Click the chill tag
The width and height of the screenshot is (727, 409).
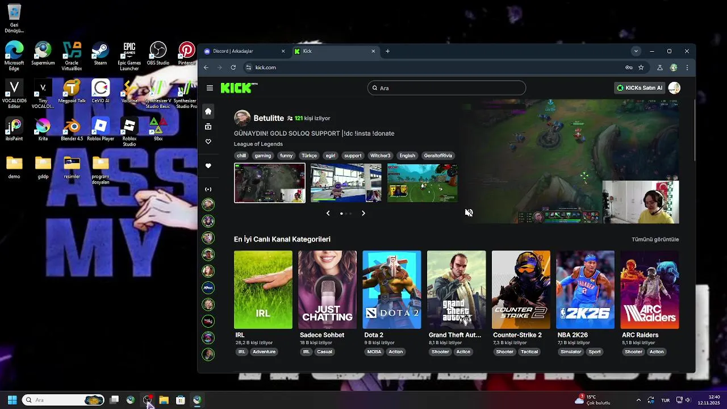pyautogui.click(x=241, y=156)
